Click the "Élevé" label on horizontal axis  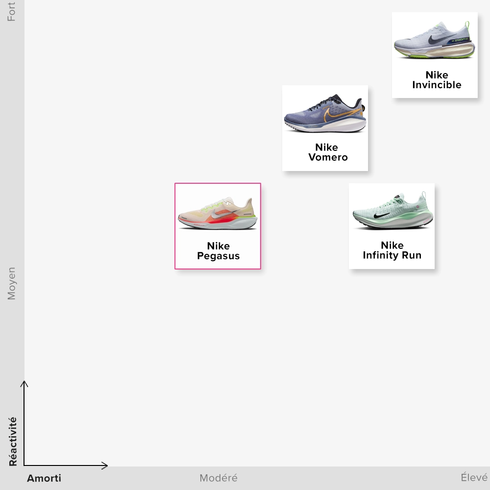click(x=474, y=478)
